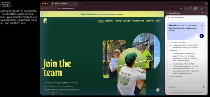Open the tab search dropdown arrow
Image resolution: width=210 pixels, height=97 pixels.
tap(206, 3)
